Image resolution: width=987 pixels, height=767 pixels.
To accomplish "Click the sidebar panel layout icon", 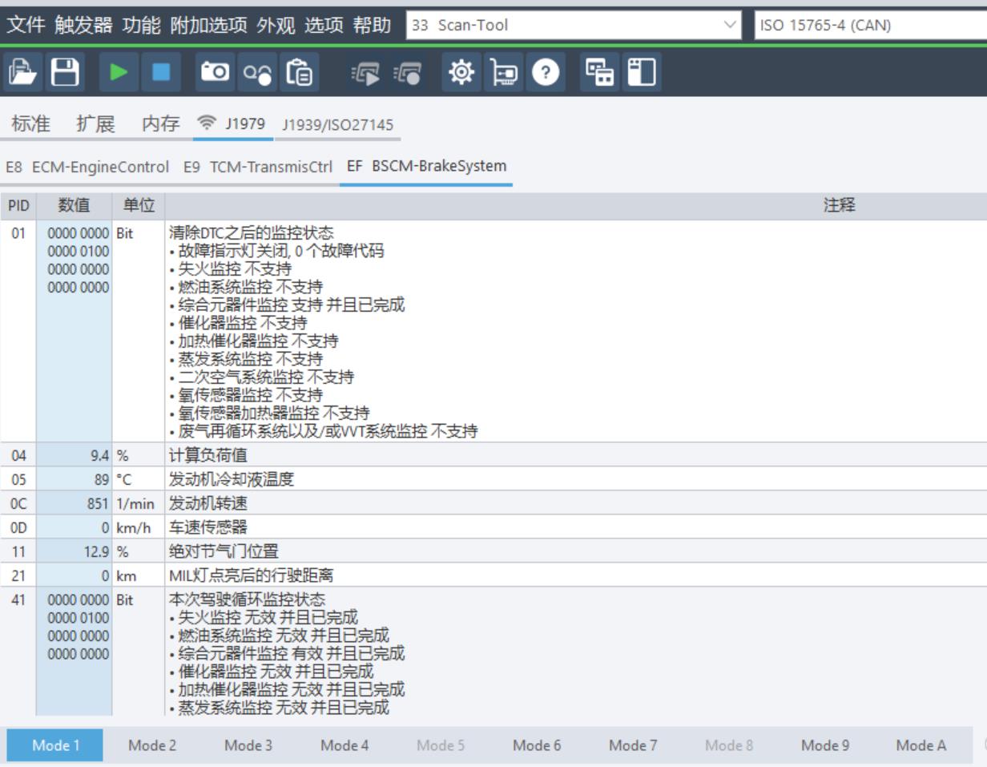I will click(641, 73).
